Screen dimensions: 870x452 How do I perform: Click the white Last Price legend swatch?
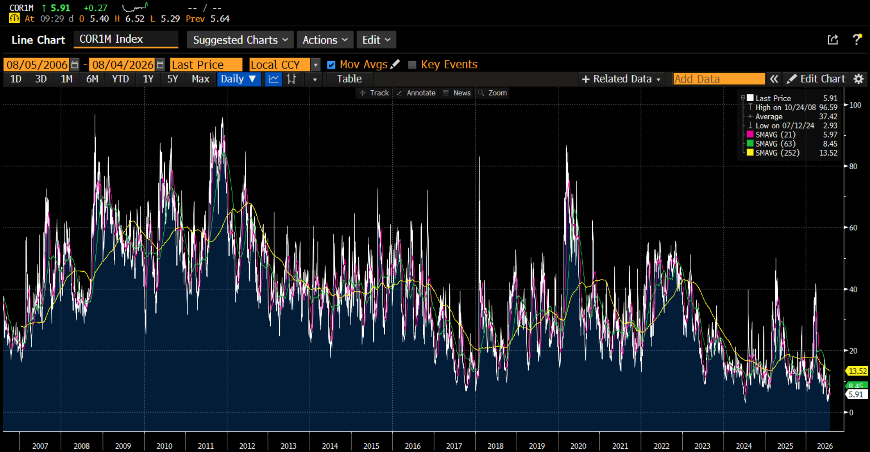point(750,98)
